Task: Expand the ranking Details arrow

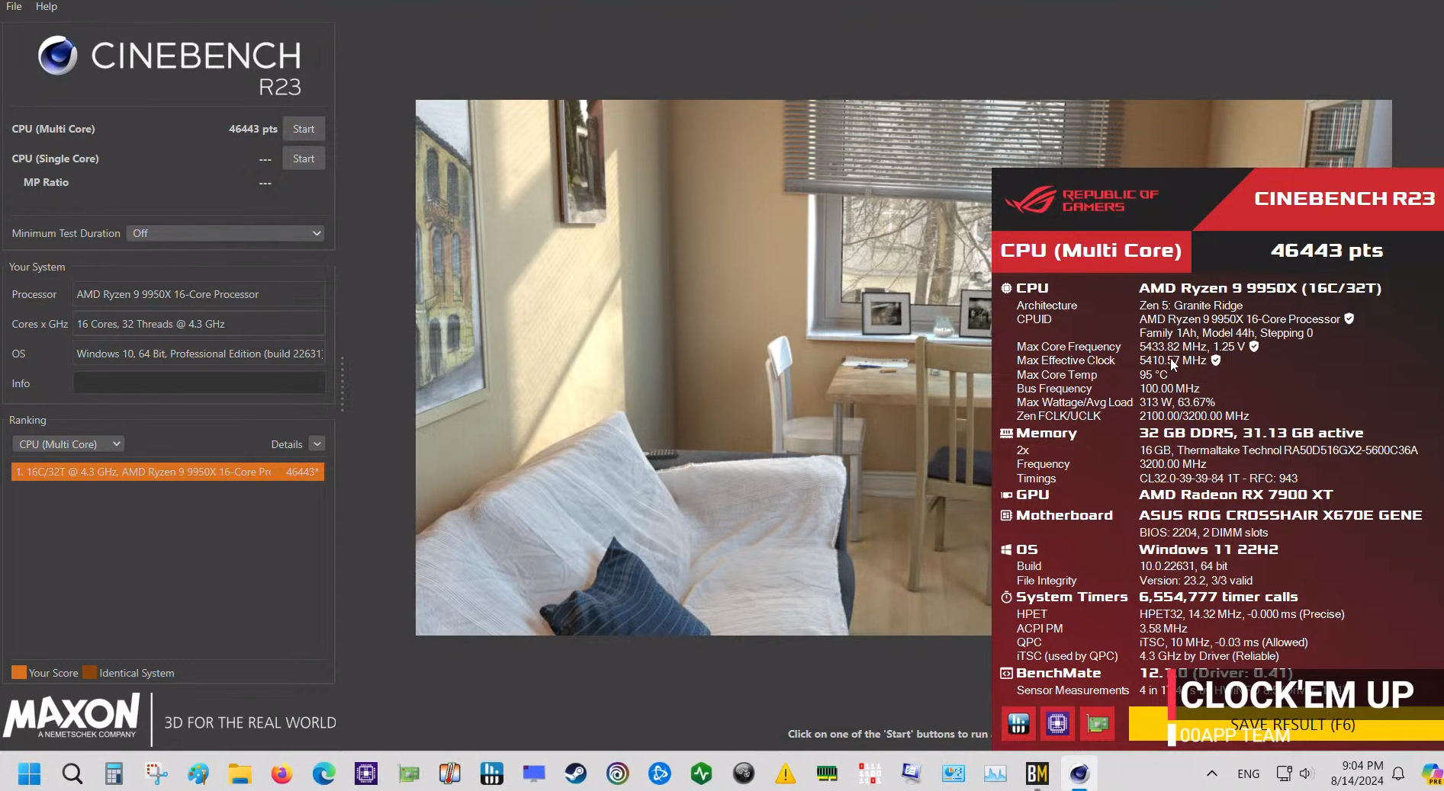Action: (x=317, y=444)
